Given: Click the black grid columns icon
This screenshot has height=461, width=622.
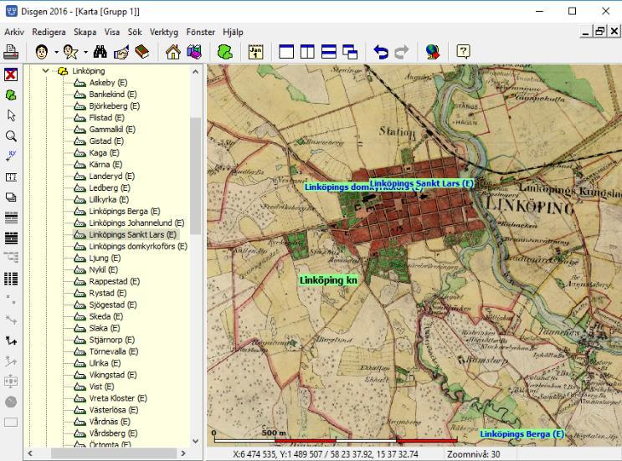Looking at the screenshot, I should coord(11,279).
